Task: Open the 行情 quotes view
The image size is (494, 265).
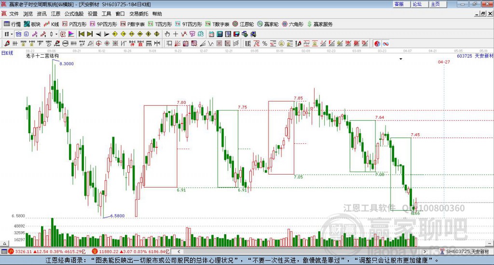Action: point(12,24)
